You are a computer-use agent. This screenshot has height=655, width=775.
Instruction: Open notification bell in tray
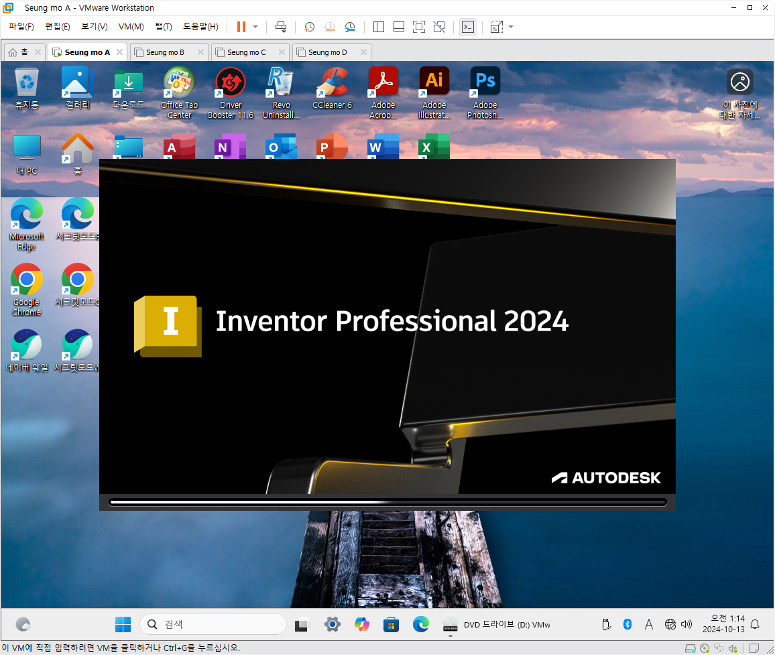[x=755, y=624]
